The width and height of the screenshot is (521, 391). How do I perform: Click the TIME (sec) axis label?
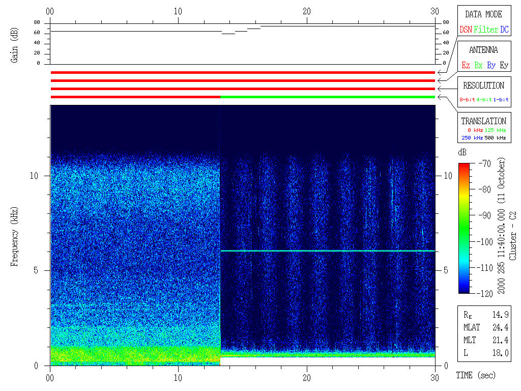pyautogui.click(x=475, y=376)
